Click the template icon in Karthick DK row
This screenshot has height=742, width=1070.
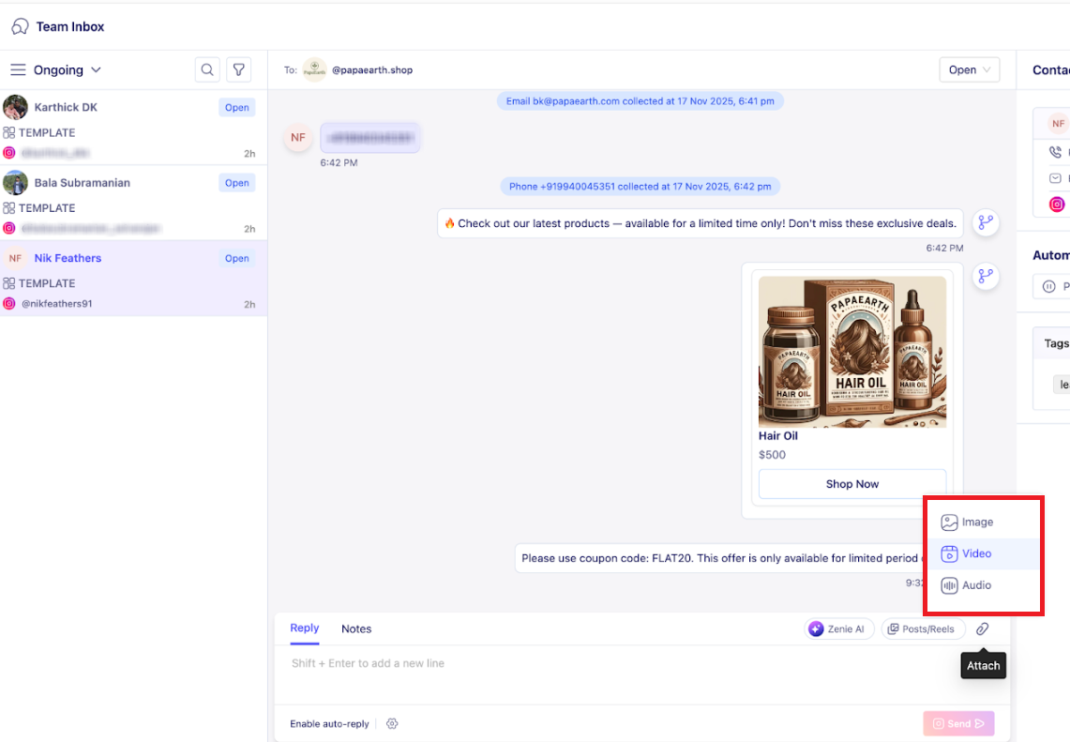[8, 132]
